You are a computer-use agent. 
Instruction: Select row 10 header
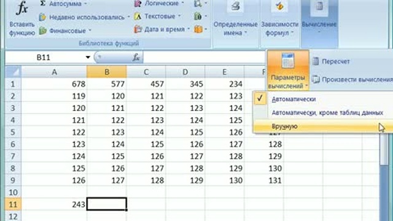(13, 192)
